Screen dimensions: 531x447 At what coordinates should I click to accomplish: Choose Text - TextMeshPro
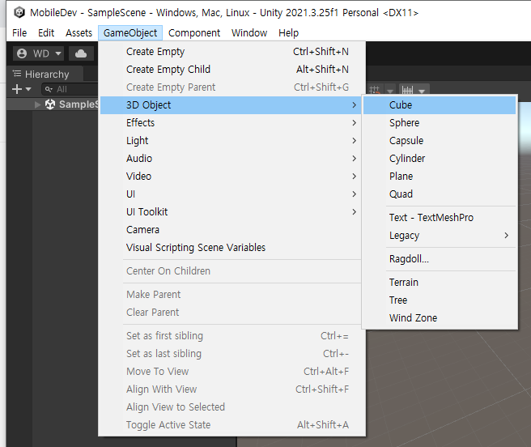[x=440, y=218]
